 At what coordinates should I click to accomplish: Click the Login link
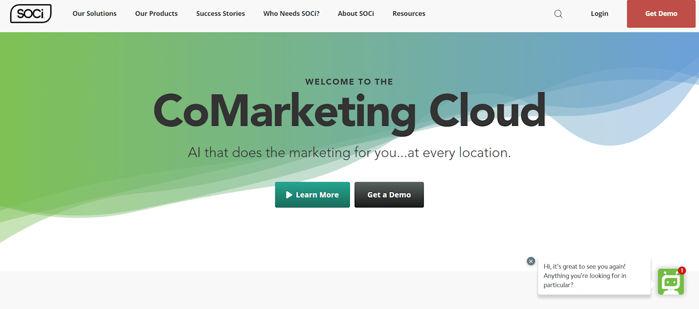click(x=599, y=14)
